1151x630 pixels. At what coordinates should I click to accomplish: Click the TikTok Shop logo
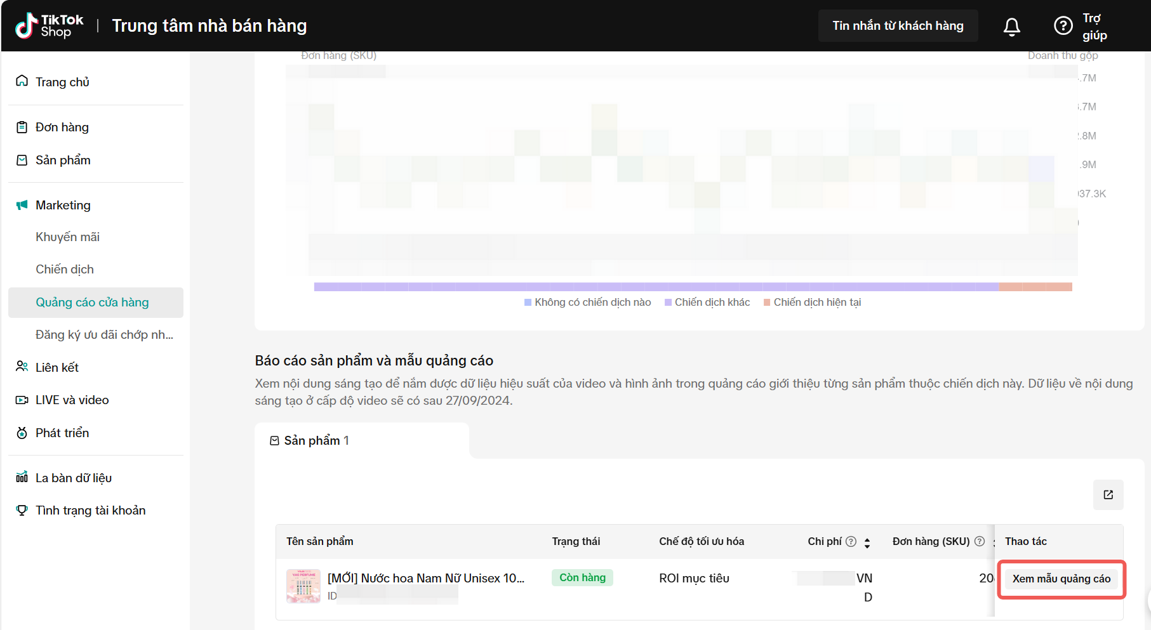pos(50,26)
